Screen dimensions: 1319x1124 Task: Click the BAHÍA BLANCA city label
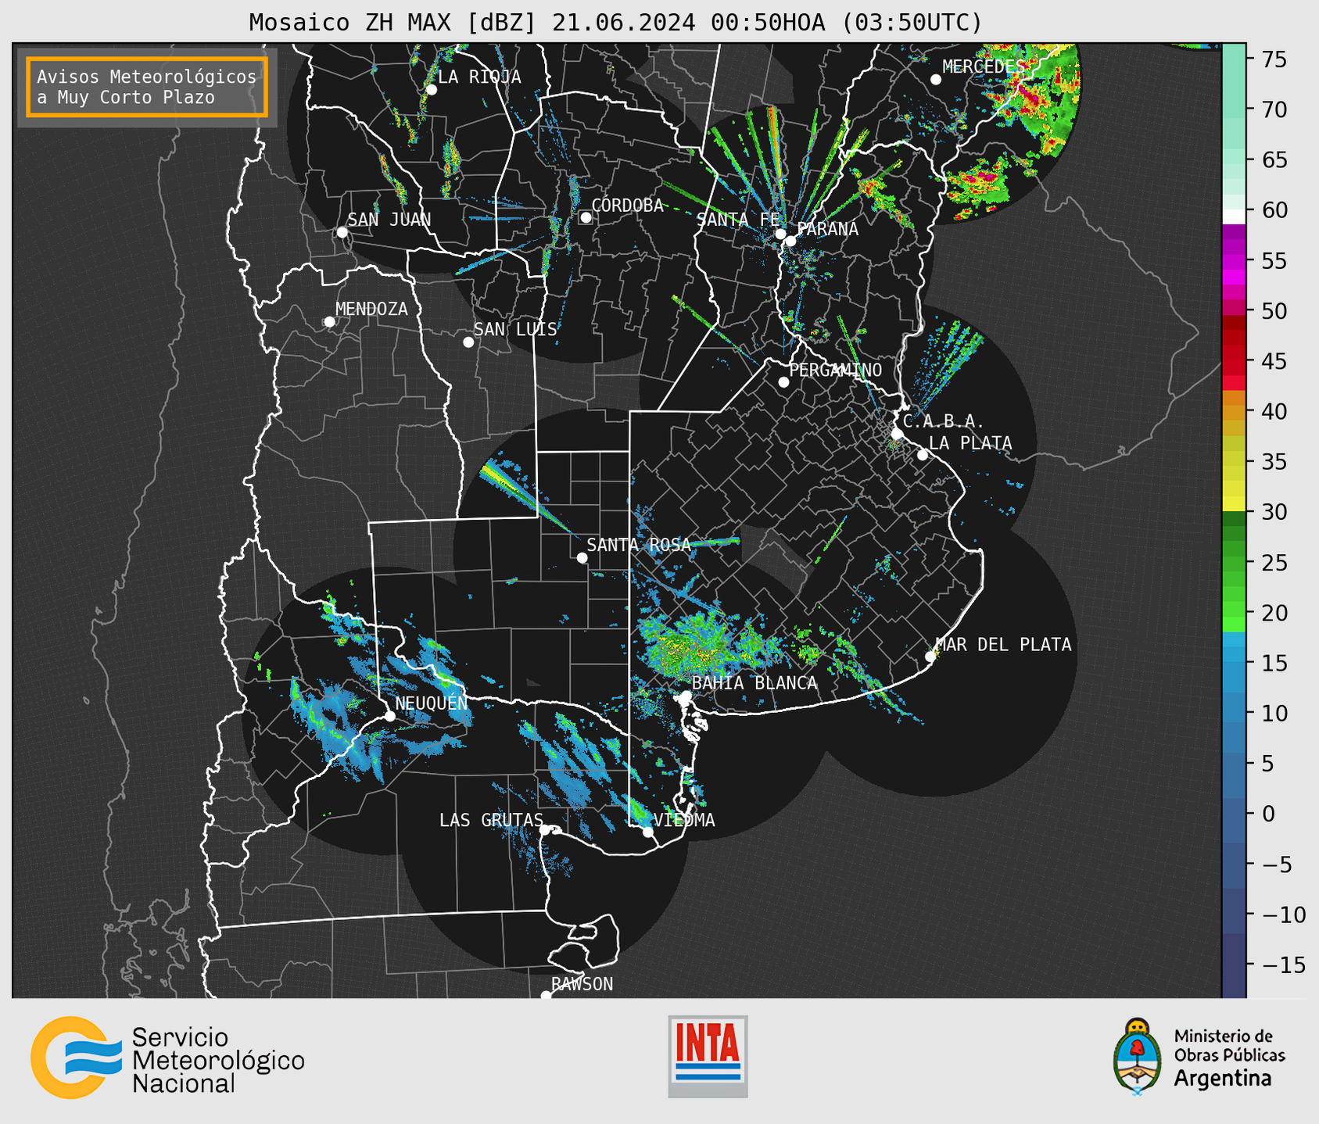coord(754,683)
